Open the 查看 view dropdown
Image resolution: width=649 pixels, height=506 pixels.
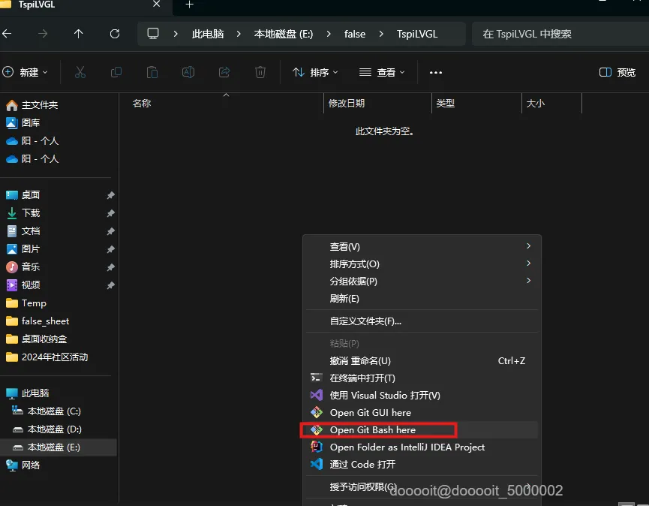point(380,71)
